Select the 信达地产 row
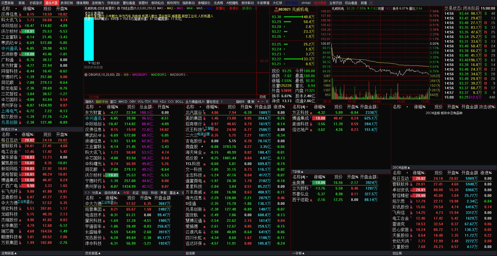The height and width of the screenshot is (256, 497). click(x=341, y=130)
